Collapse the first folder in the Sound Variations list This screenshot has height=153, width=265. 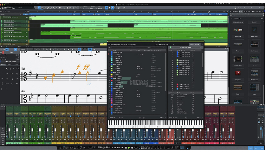coord(114,52)
